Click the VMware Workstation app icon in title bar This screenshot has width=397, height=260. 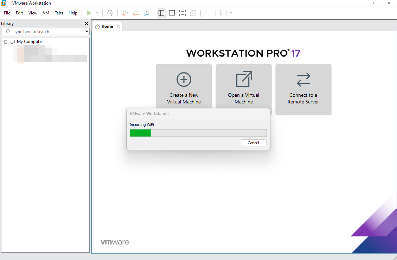click(x=4, y=3)
